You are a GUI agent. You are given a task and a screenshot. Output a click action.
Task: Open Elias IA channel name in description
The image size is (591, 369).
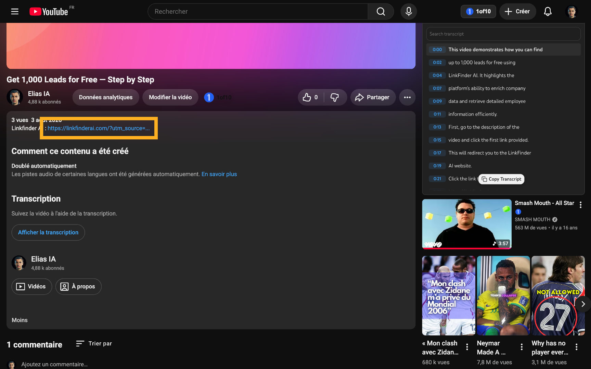click(x=43, y=259)
